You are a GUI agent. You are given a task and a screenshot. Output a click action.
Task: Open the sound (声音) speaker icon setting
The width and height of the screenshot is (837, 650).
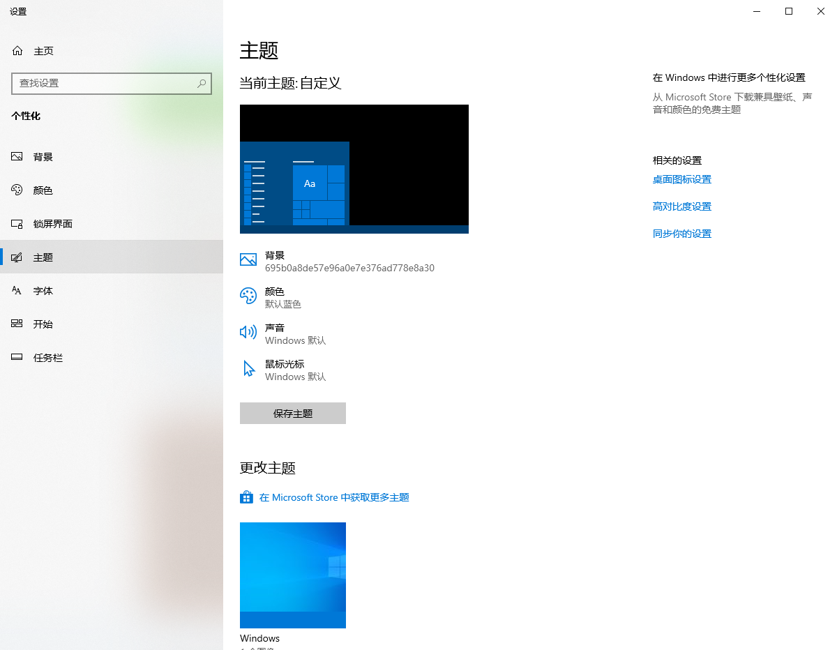(x=248, y=333)
